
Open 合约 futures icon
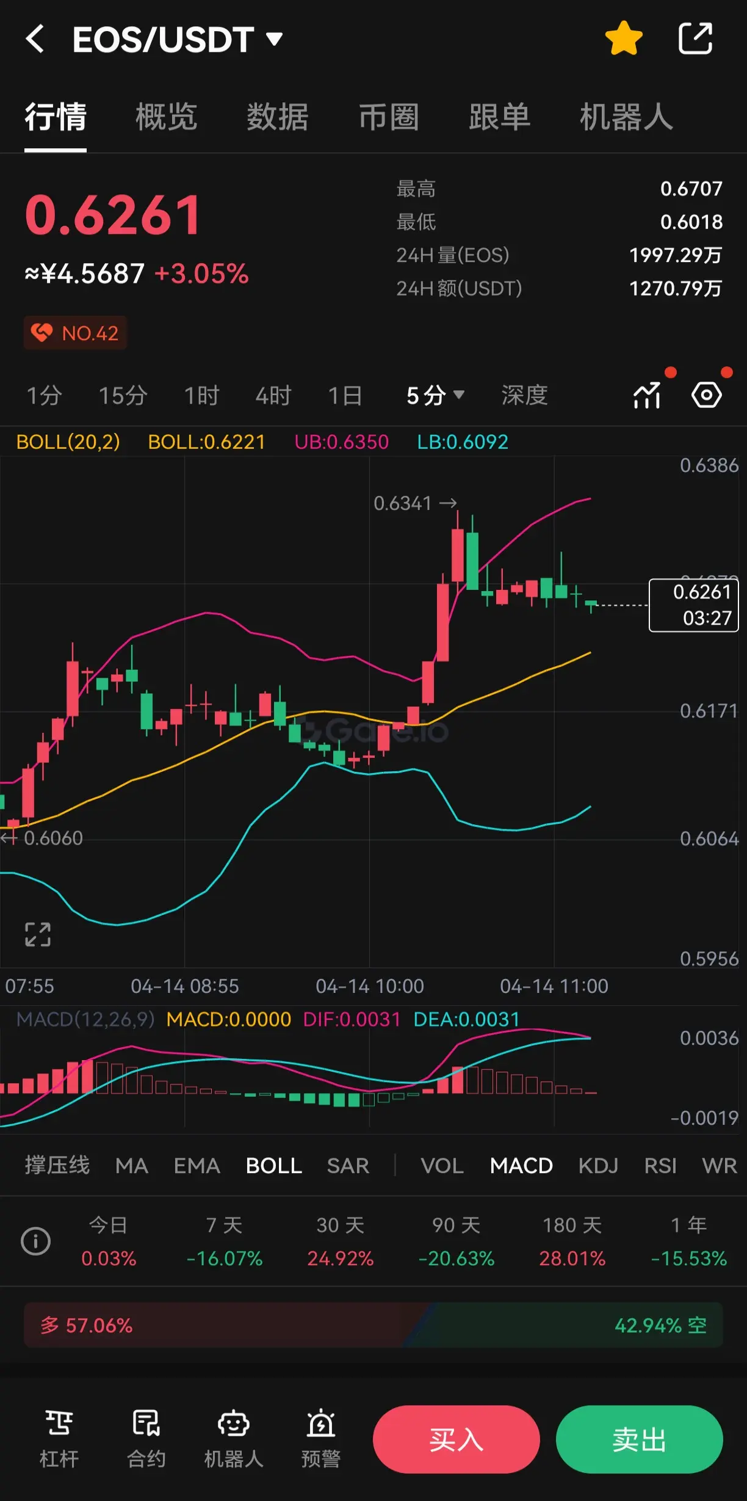146,1439
